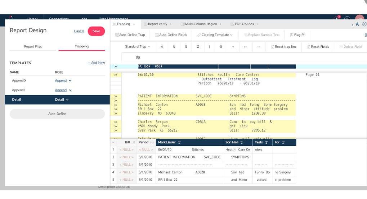
Task: Click the red Save button
Action: tap(96, 31)
